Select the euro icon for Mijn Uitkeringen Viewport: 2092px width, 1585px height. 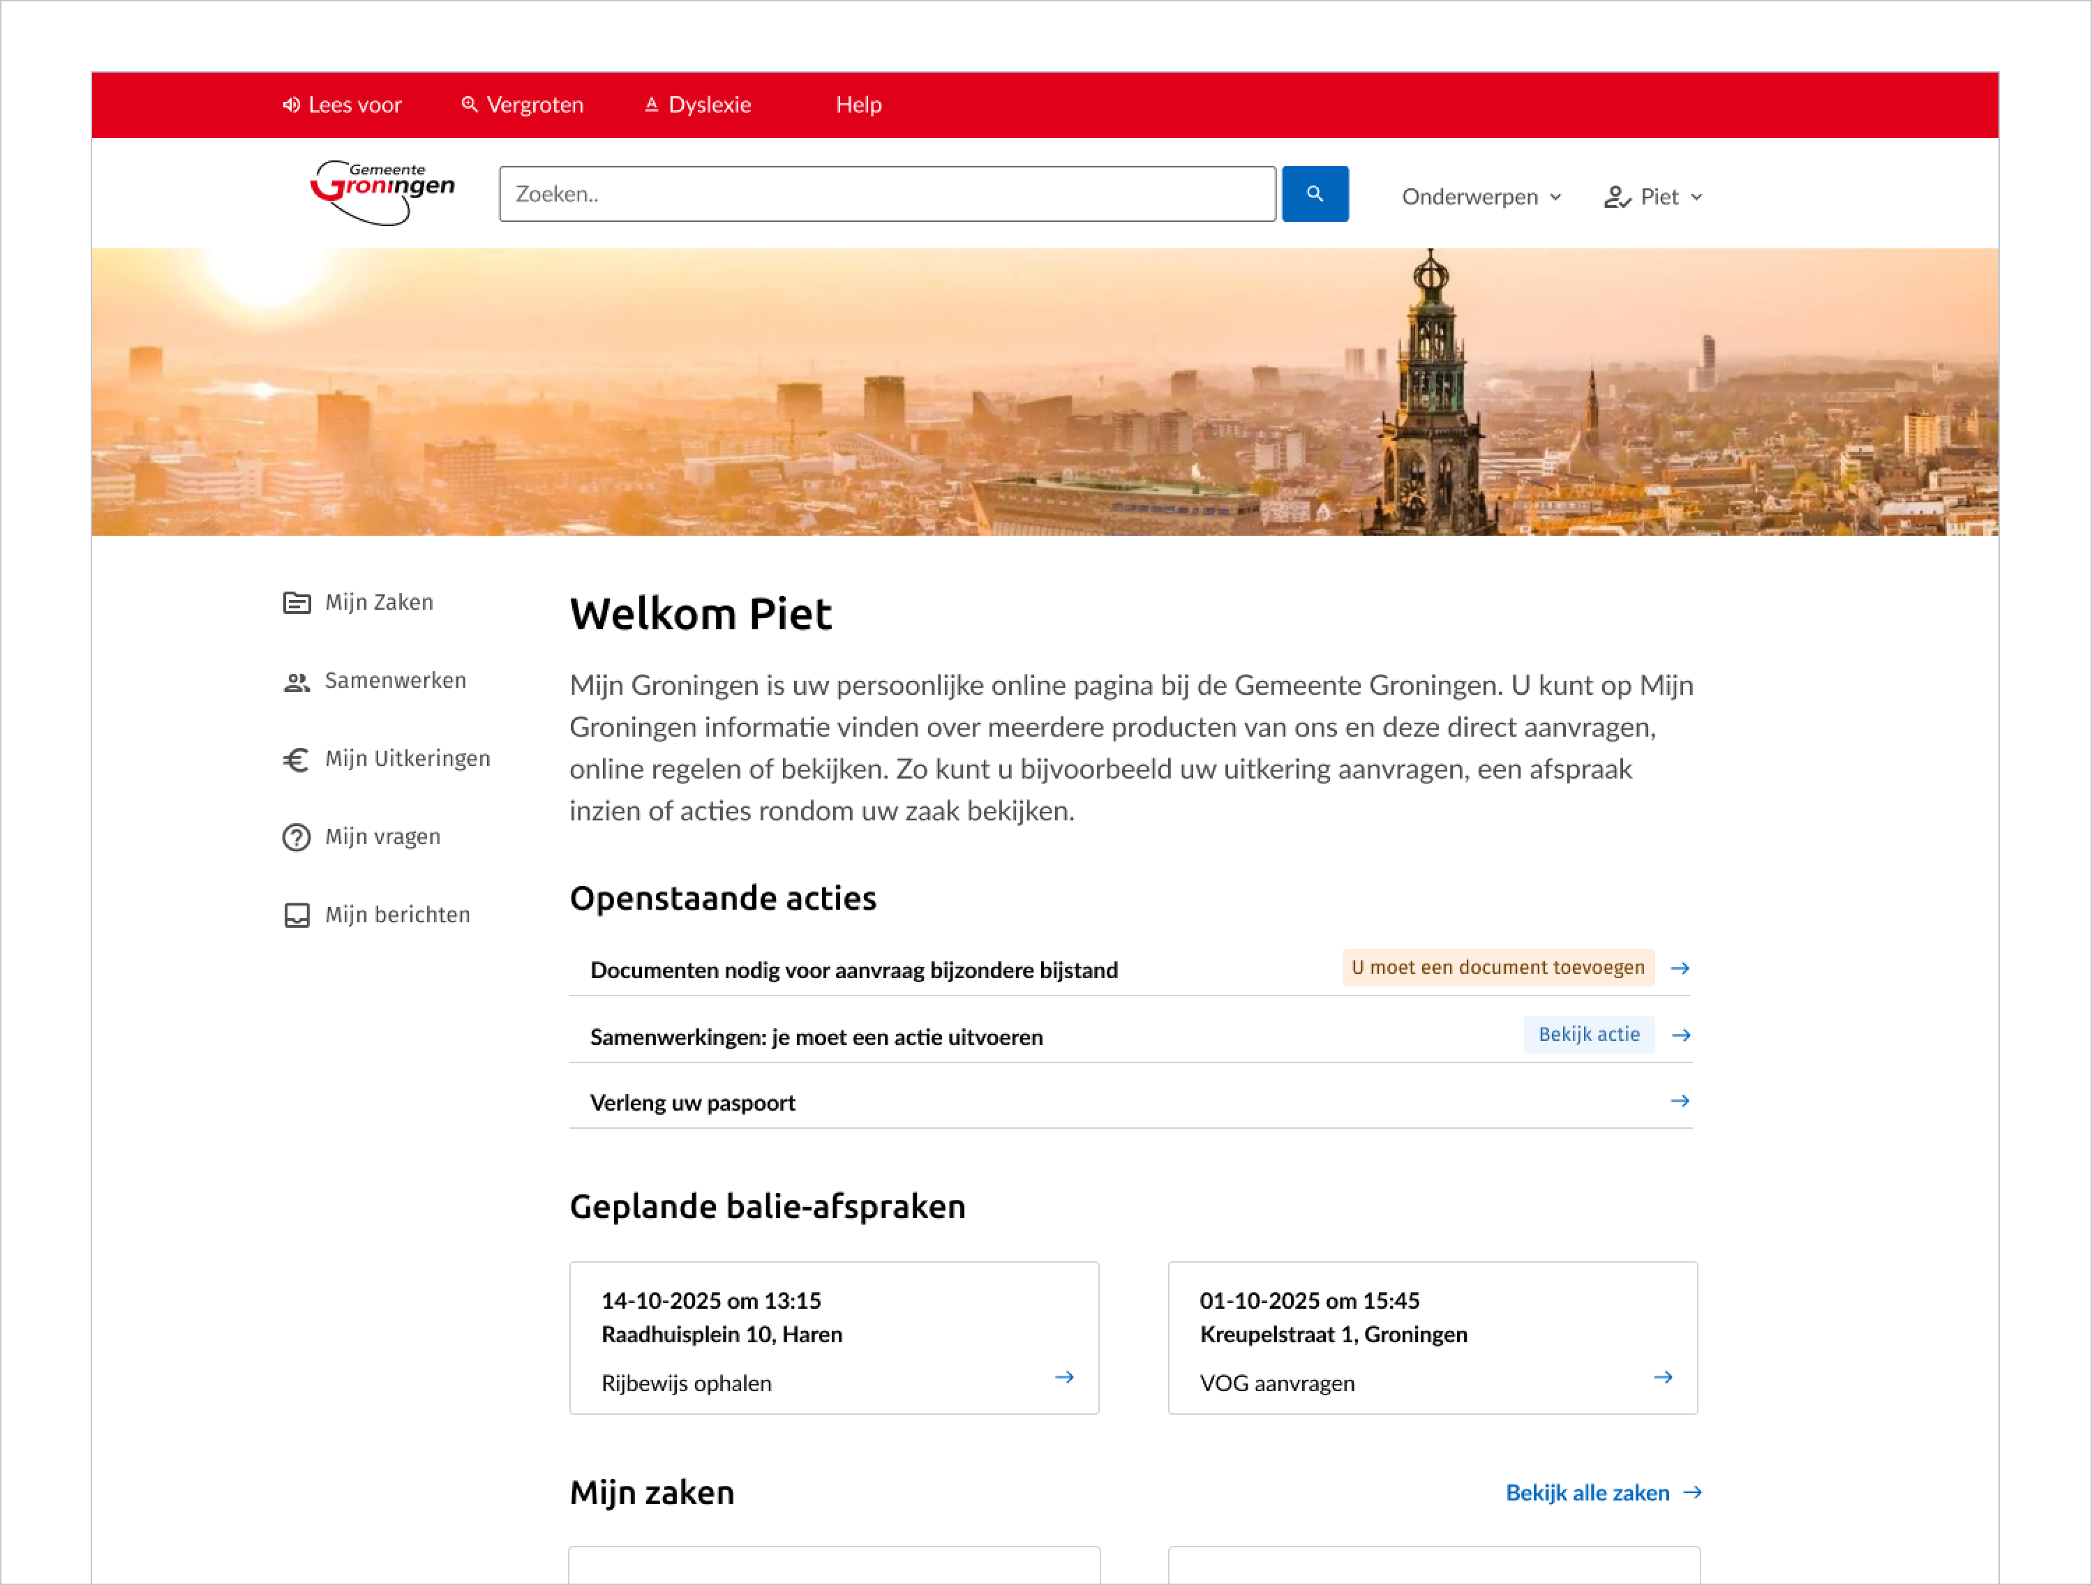[296, 758]
